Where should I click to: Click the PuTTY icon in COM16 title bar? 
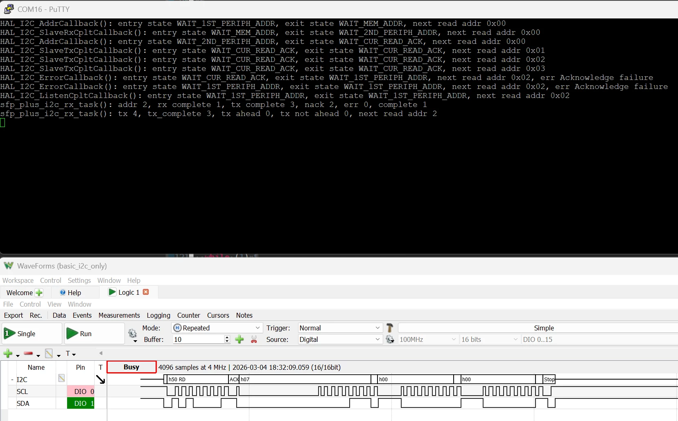[9, 9]
